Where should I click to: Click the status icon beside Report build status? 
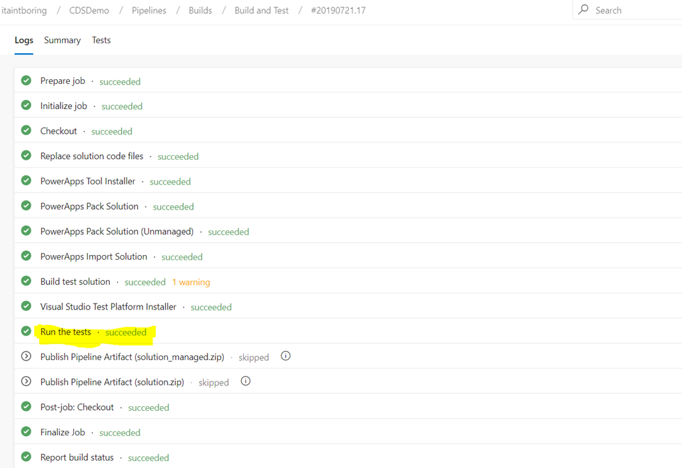[26, 457]
